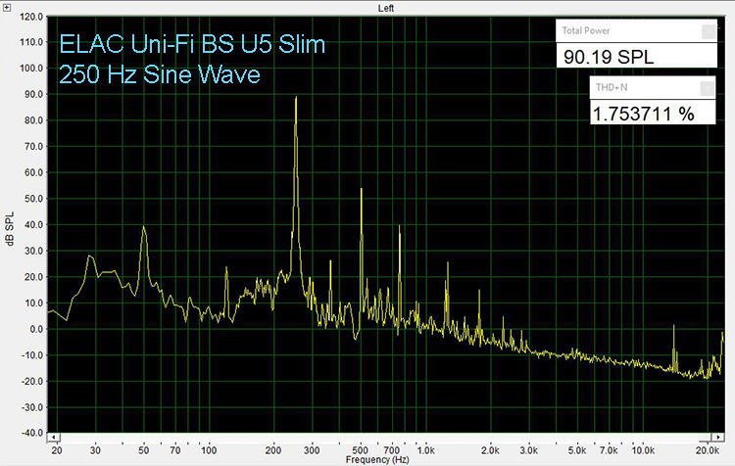Select the 1.753711 % distortion reading
Image resolution: width=735 pixels, height=466 pixels.
tap(643, 114)
